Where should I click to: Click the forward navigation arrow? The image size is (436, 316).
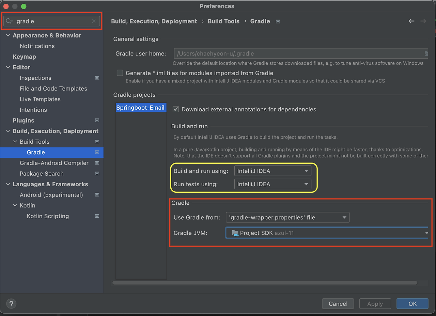coord(423,21)
